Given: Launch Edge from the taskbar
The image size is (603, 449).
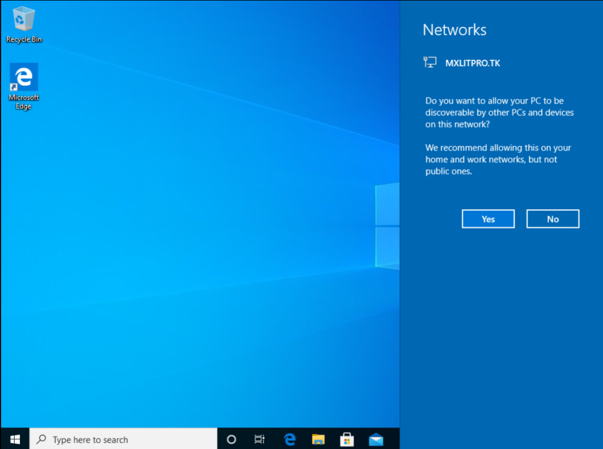Looking at the screenshot, I should click(x=289, y=439).
